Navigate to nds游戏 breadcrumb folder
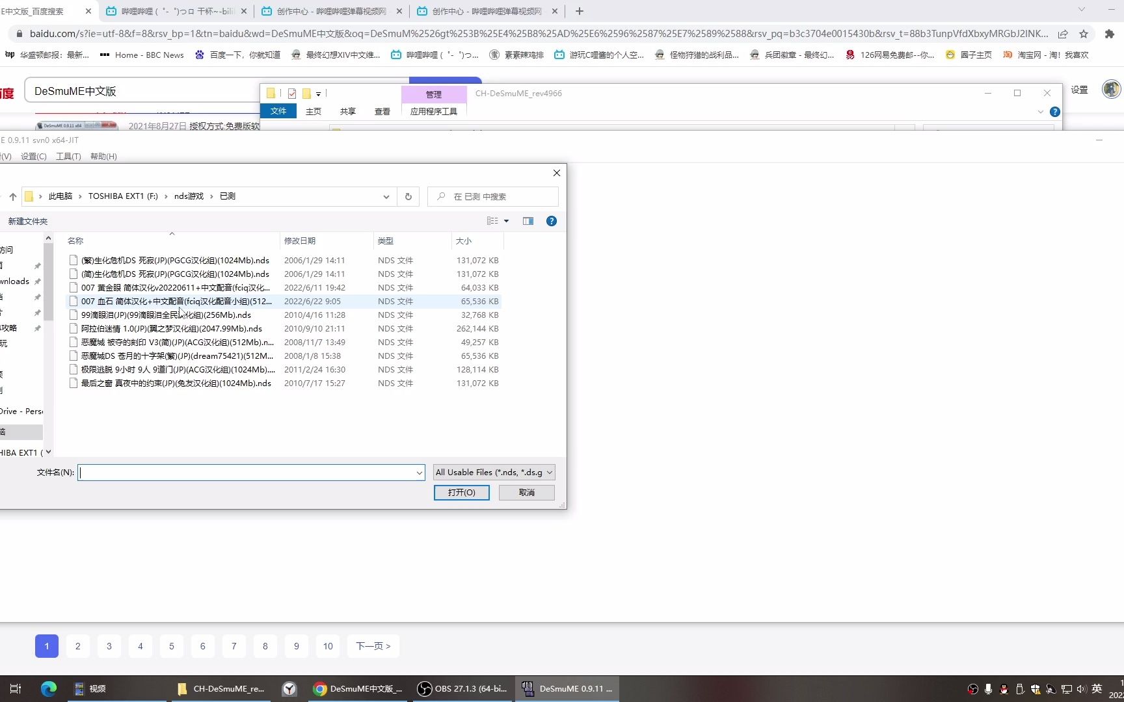Image resolution: width=1124 pixels, height=702 pixels. click(x=189, y=196)
